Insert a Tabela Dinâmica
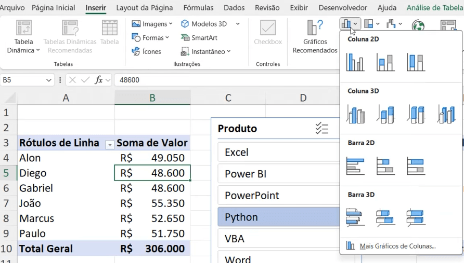464x263 pixels. (x=23, y=37)
